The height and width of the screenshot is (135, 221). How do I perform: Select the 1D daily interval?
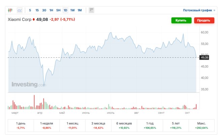tap(65, 10)
